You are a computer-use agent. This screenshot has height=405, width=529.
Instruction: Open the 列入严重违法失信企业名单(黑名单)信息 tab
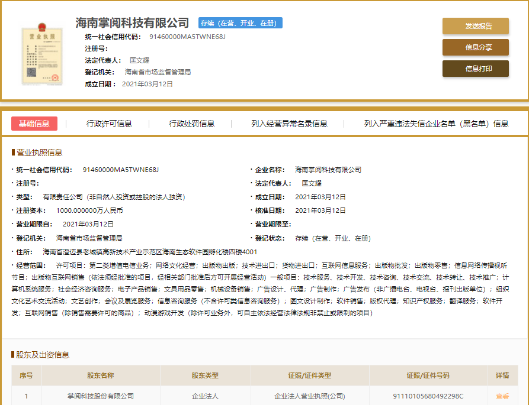(x=436, y=124)
